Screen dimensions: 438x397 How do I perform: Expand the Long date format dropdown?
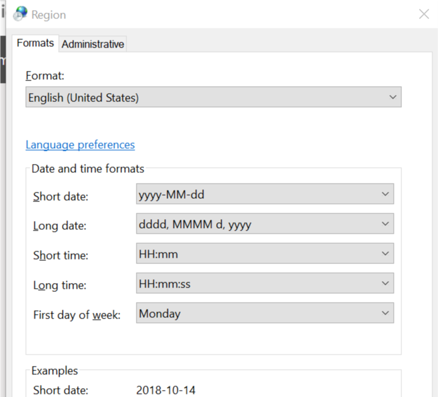264,224
